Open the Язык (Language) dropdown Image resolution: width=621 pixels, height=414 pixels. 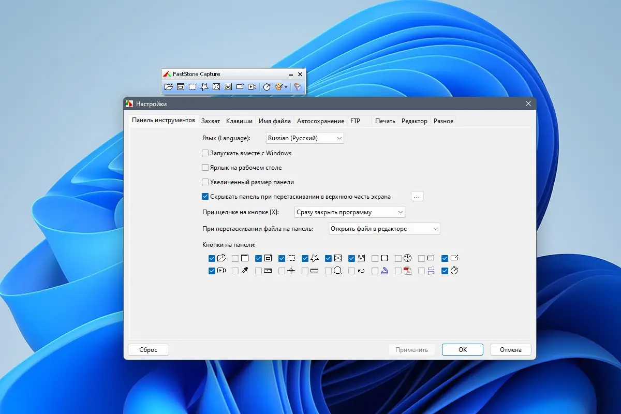click(x=304, y=138)
